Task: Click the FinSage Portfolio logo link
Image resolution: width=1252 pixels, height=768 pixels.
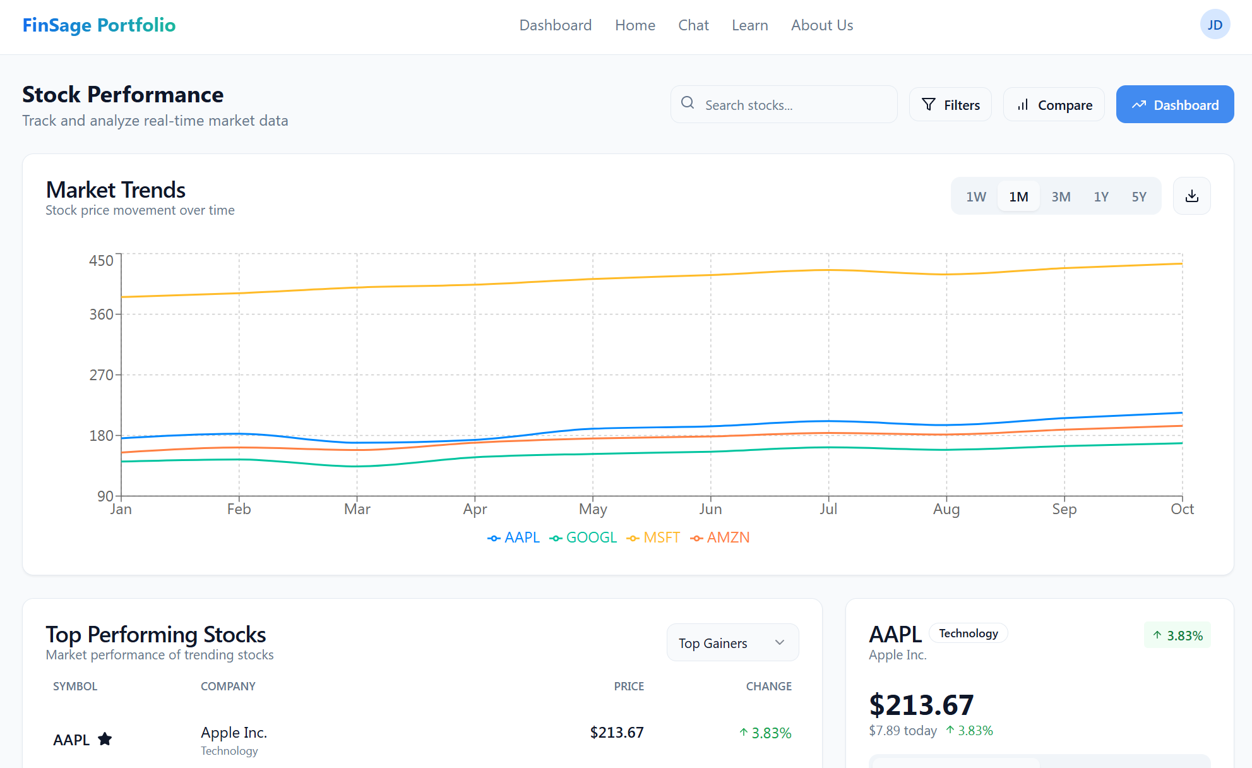Action: click(x=99, y=25)
